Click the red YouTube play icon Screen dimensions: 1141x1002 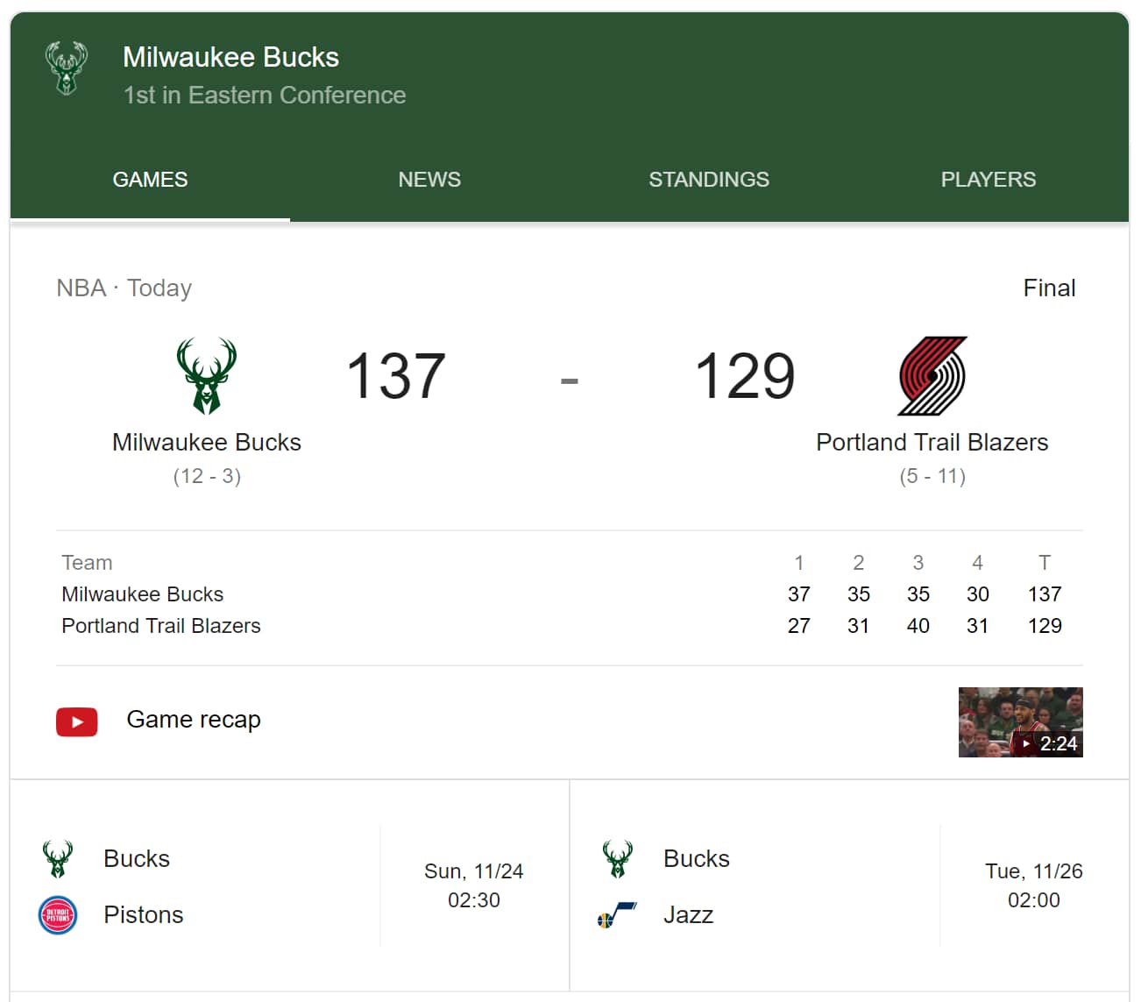pos(77,721)
